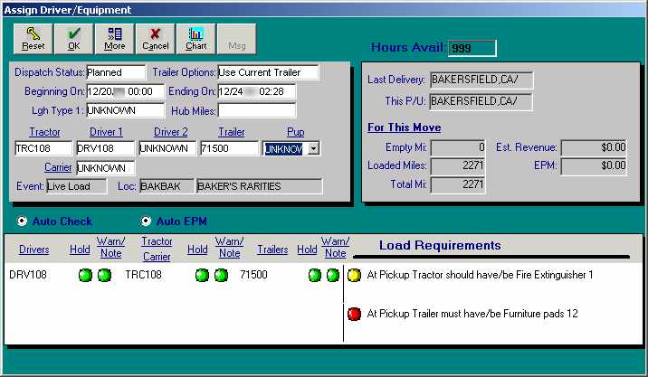Screen dimensions: 648x377
Task: Click the empty Hub Miles field
Action: [x=257, y=110]
